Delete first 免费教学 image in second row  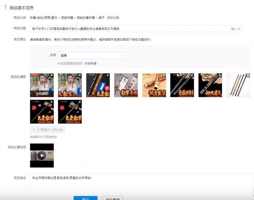(52, 102)
